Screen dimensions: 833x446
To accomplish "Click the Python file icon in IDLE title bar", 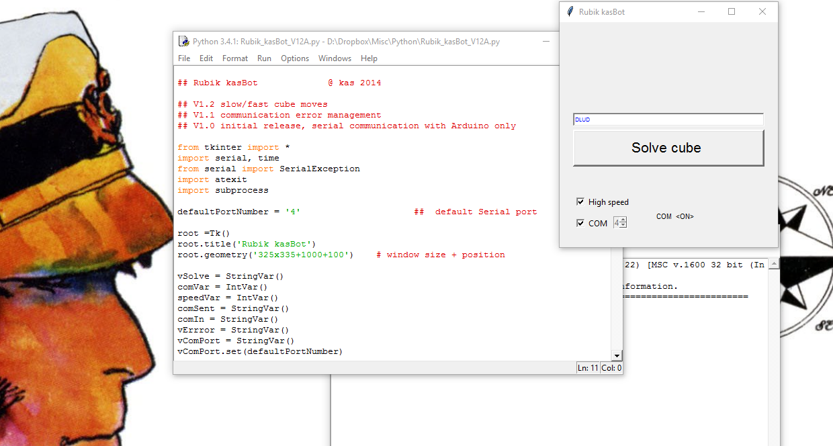I will [x=183, y=41].
